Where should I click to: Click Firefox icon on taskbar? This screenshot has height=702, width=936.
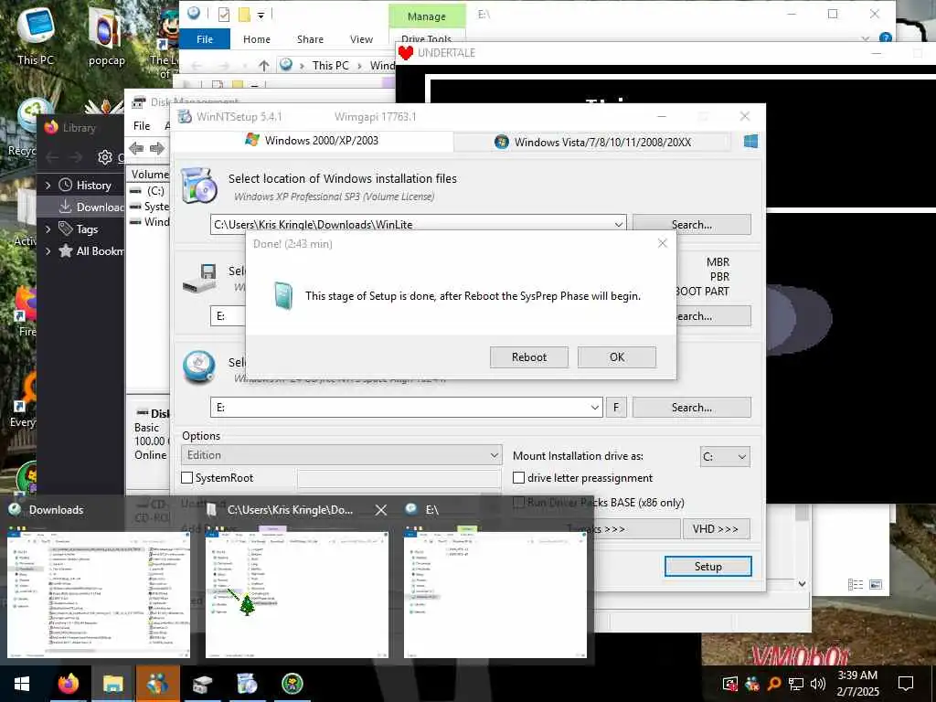tap(68, 684)
